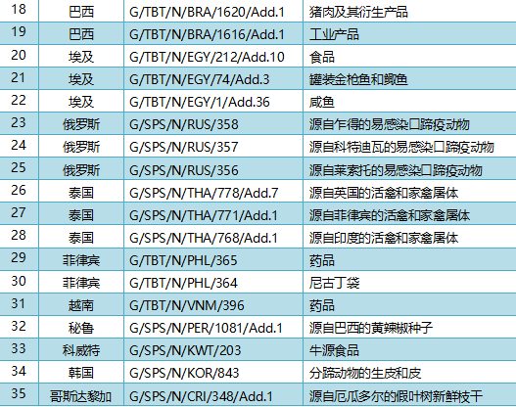Click country 泰国 in row 27
This screenshot has width=516, height=407.
pos(81,215)
